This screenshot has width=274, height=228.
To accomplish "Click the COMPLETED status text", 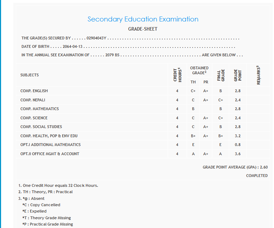I will [x=257, y=176].
